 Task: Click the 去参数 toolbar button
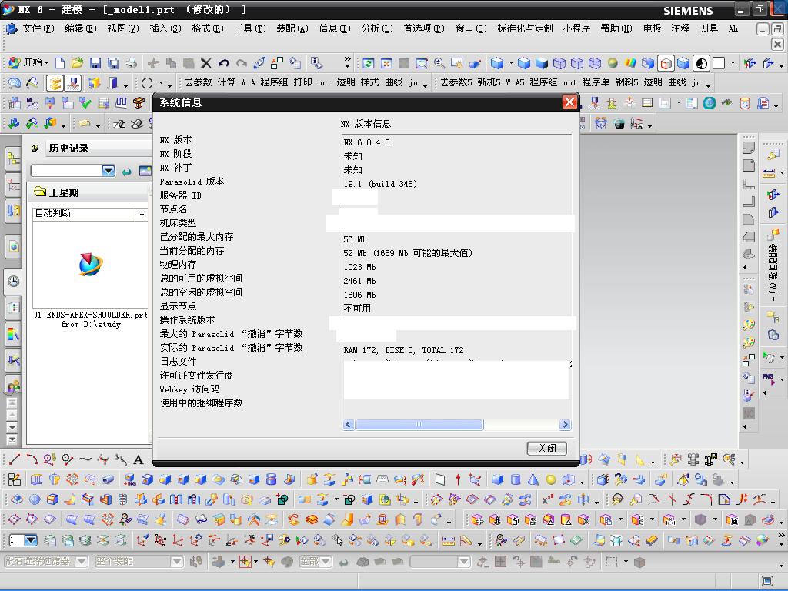click(198, 82)
